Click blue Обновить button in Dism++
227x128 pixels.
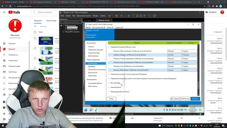[x=195, y=99]
